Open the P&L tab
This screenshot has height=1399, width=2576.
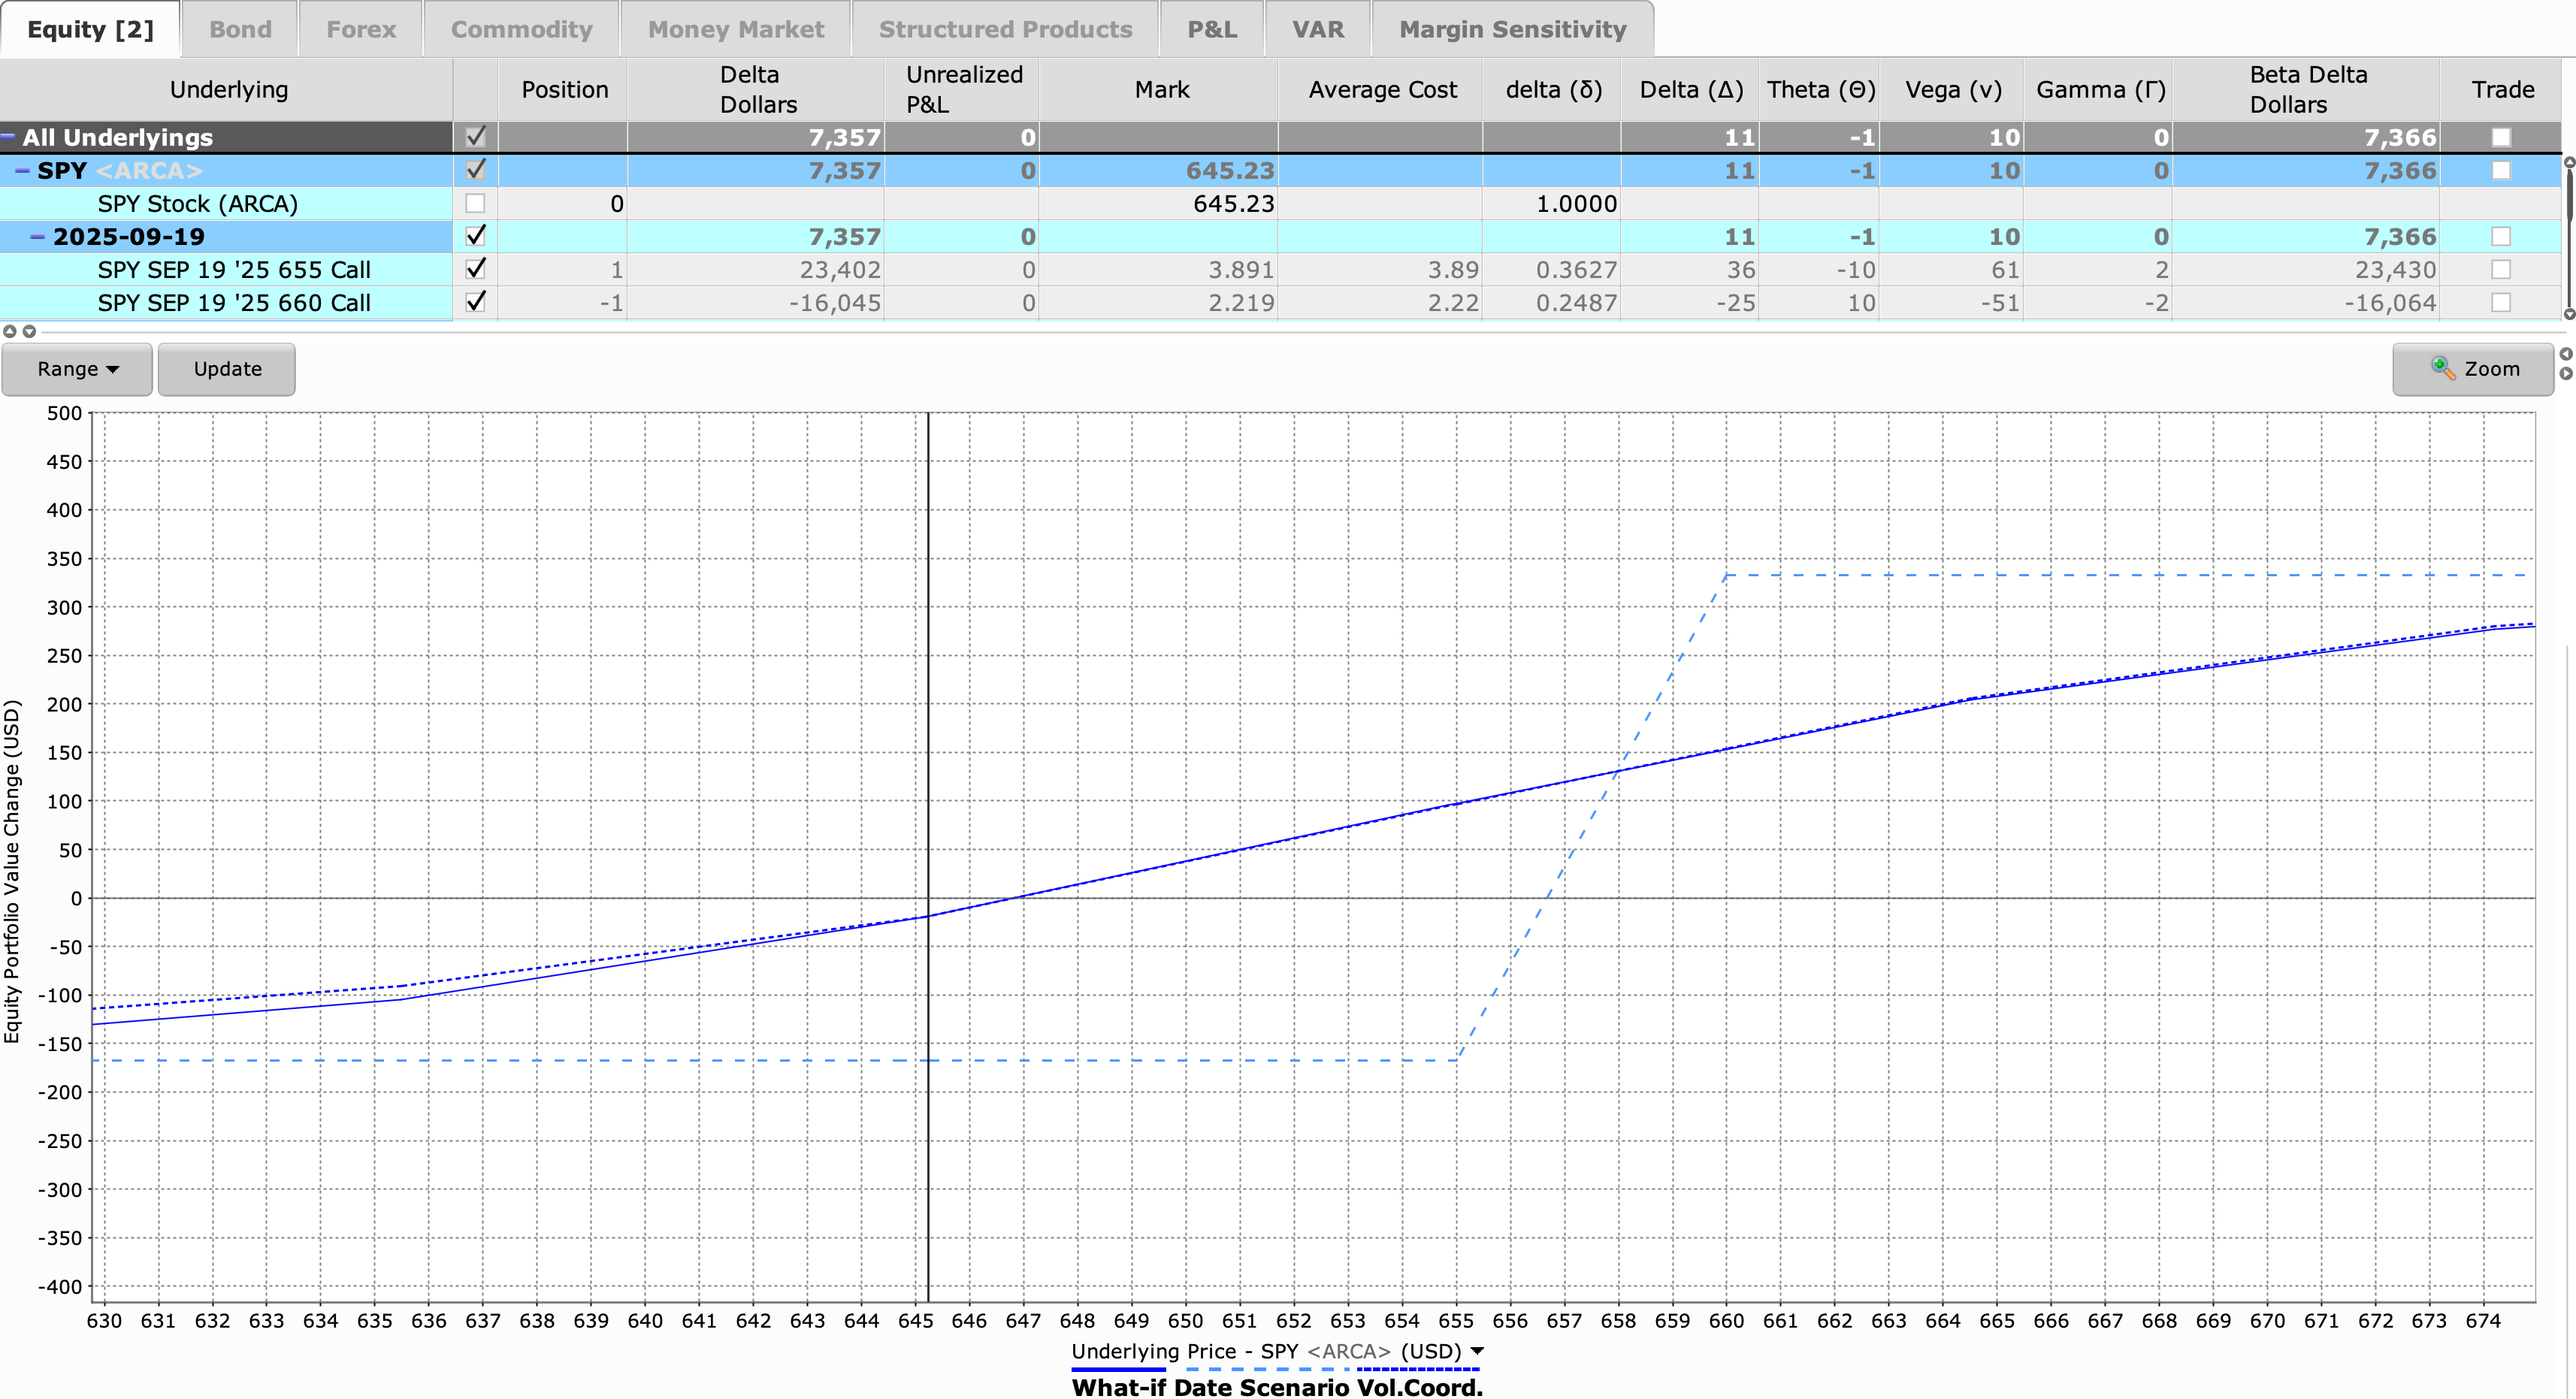pos(1212,29)
